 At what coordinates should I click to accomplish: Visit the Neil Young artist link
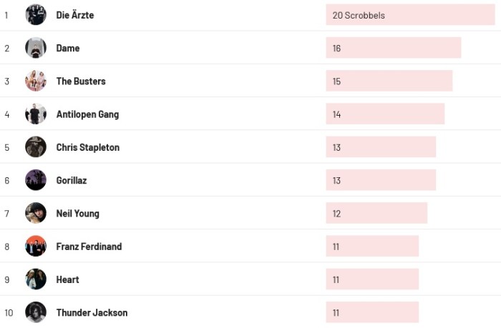pyautogui.click(x=78, y=214)
